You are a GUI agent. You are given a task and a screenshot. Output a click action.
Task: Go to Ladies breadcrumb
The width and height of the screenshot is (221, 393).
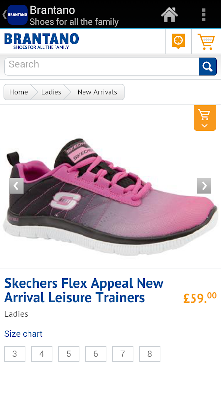coord(51,92)
